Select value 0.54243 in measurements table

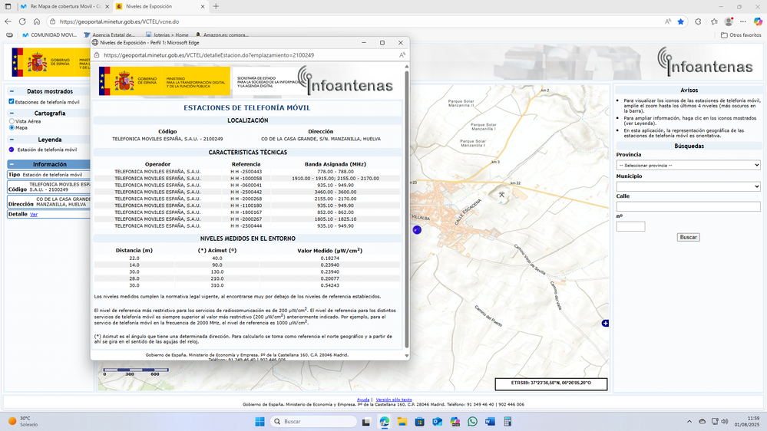click(x=329, y=285)
